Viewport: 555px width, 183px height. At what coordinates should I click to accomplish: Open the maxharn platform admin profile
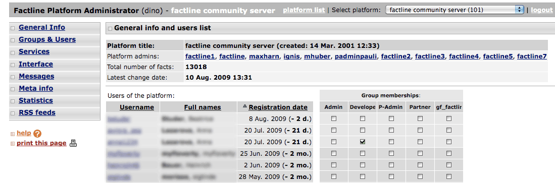[265, 56]
